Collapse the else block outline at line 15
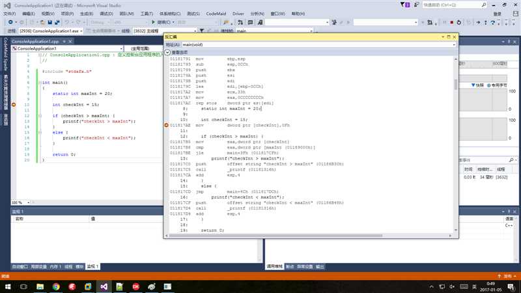The height and width of the screenshot is (293, 521). pos(40,132)
